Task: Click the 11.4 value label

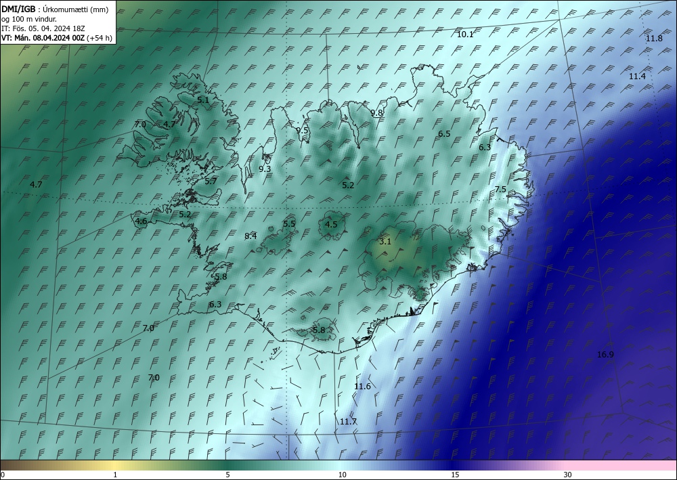Action: (637, 77)
